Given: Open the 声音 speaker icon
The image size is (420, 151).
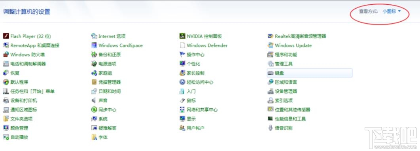Looking at the screenshot, I should click(x=94, y=100).
